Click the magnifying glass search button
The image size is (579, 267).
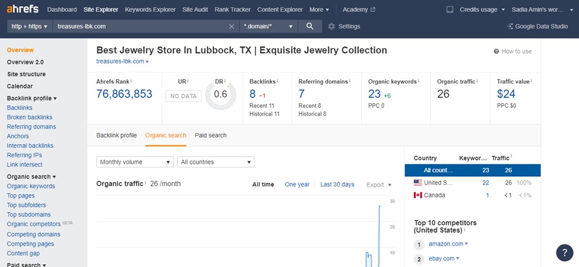(x=309, y=26)
